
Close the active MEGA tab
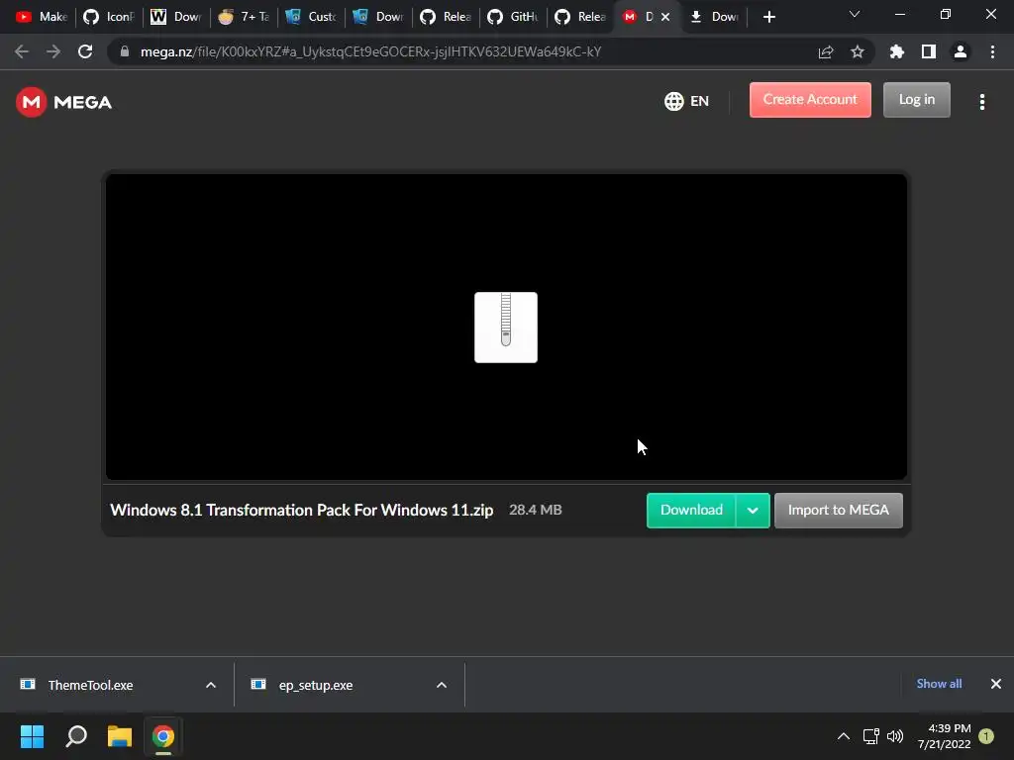click(665, 17)
